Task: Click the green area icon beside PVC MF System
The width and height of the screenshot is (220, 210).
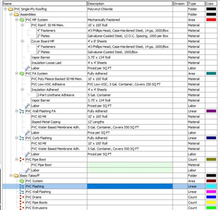Action: [x=21, y=20]
